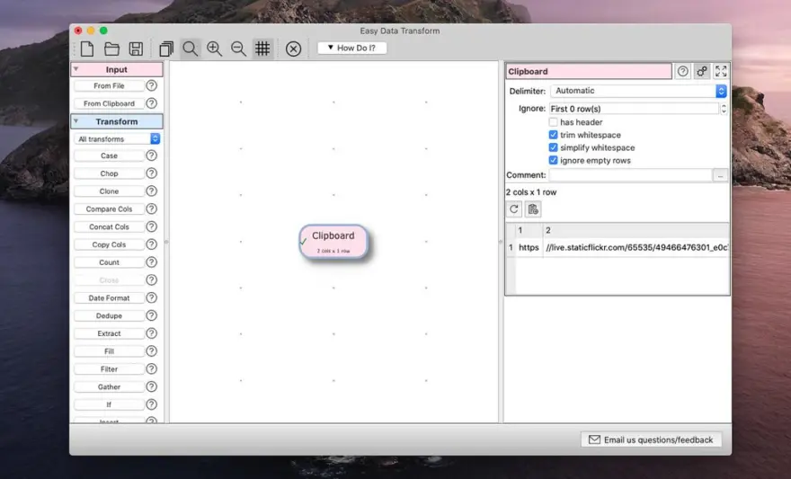
Task: Uncheck ignore empty rows
Action: tap(553, 160)
